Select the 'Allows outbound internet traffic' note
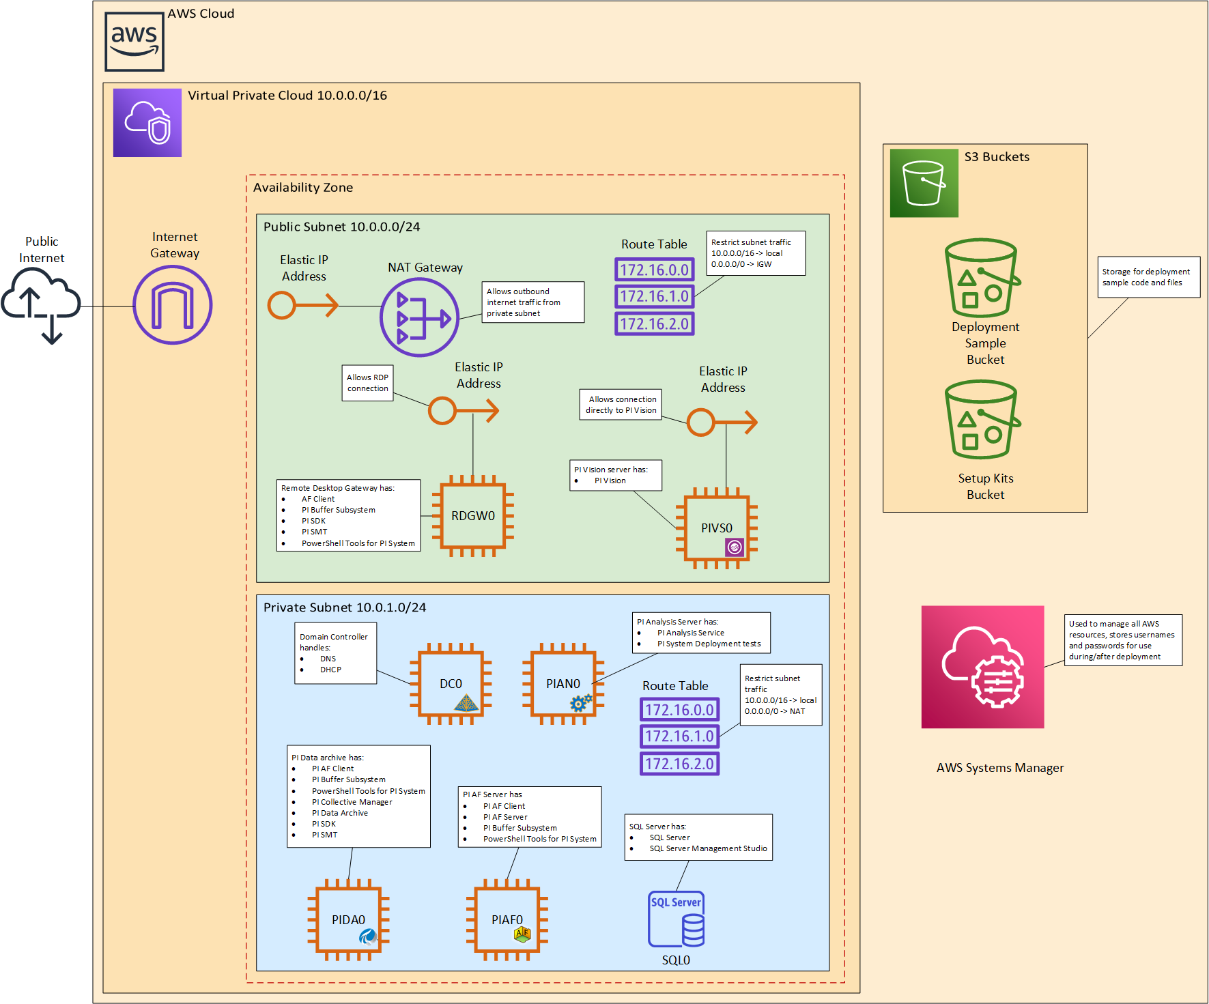The height and width of the screenshot is (1004, 1209). (x=533, y=302)
